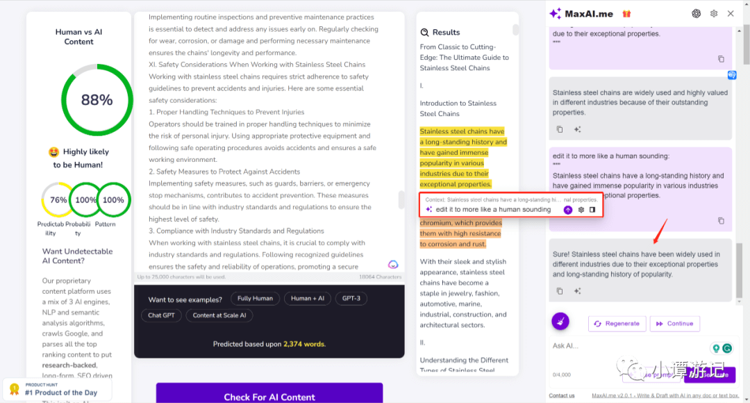This screenshot has width=750, height=403.
Task: Click the gift icon beside MaxAI.me title
Action: (x=626, y=14)
